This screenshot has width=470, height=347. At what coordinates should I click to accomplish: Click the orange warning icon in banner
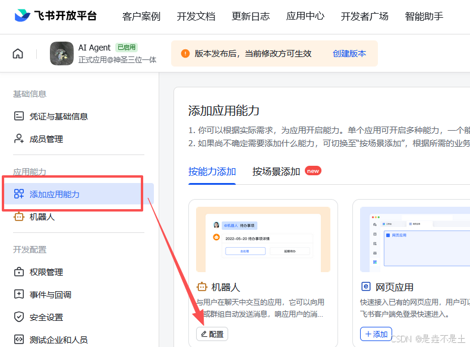[185, 53]
